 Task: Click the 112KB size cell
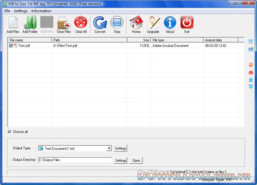tap(144, 45)
